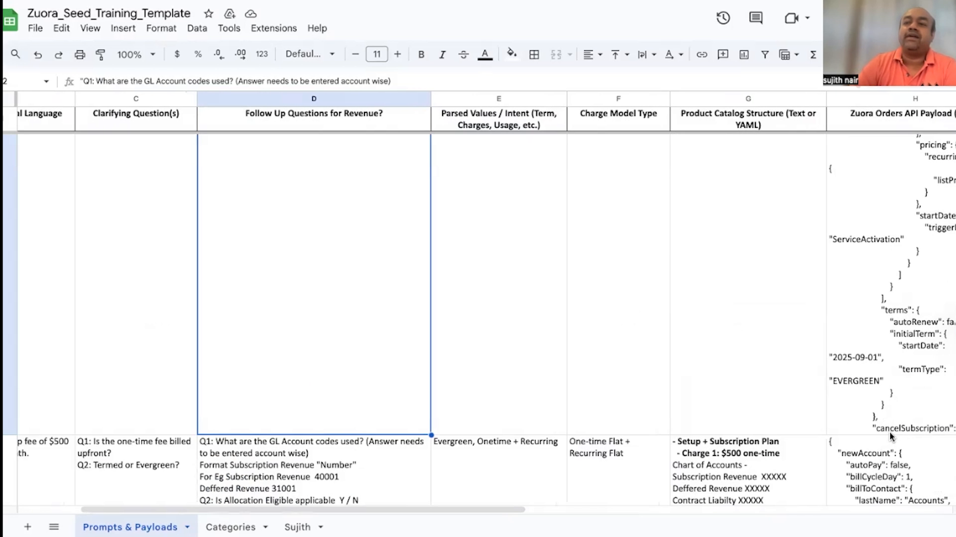
Task: Format selection as currency
Action: [177, 54]
